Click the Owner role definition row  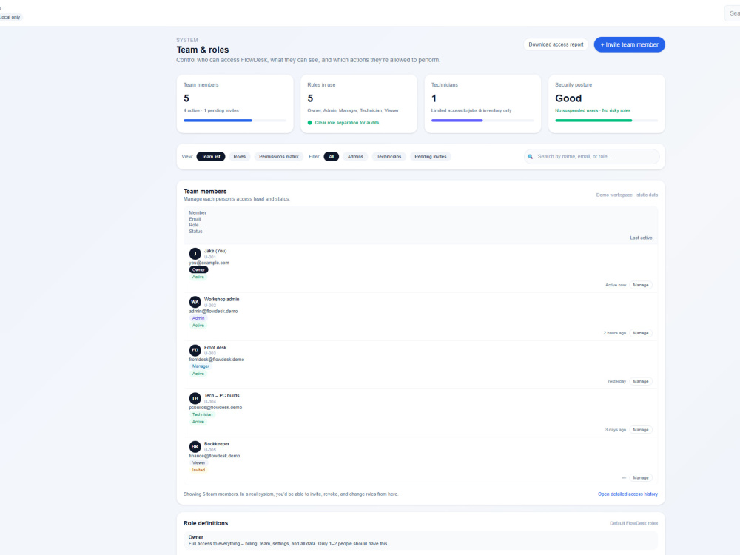[x=420, y=540]
